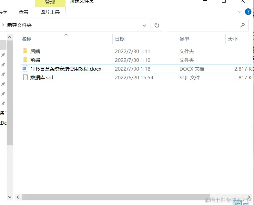
Task: Click the refresh button beside address bar
Action: click(157, 25)
